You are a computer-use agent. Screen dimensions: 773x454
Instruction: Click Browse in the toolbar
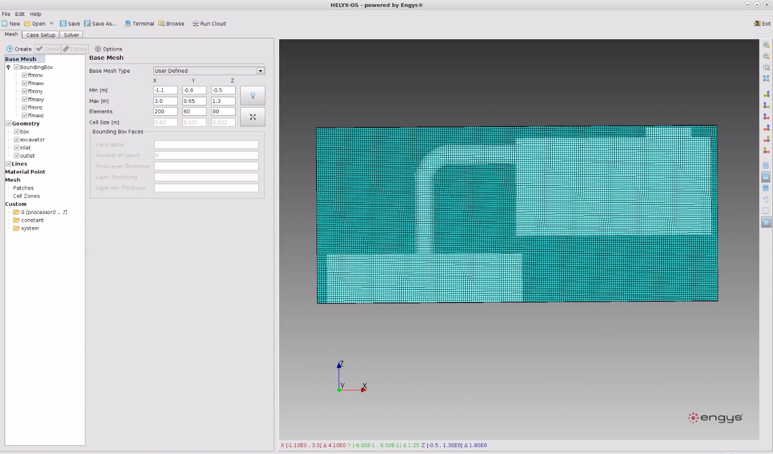point(171,24)
